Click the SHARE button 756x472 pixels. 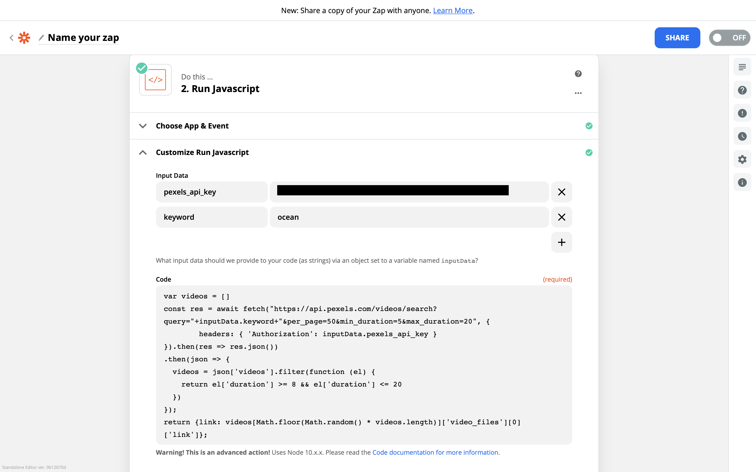click(677, 38)
